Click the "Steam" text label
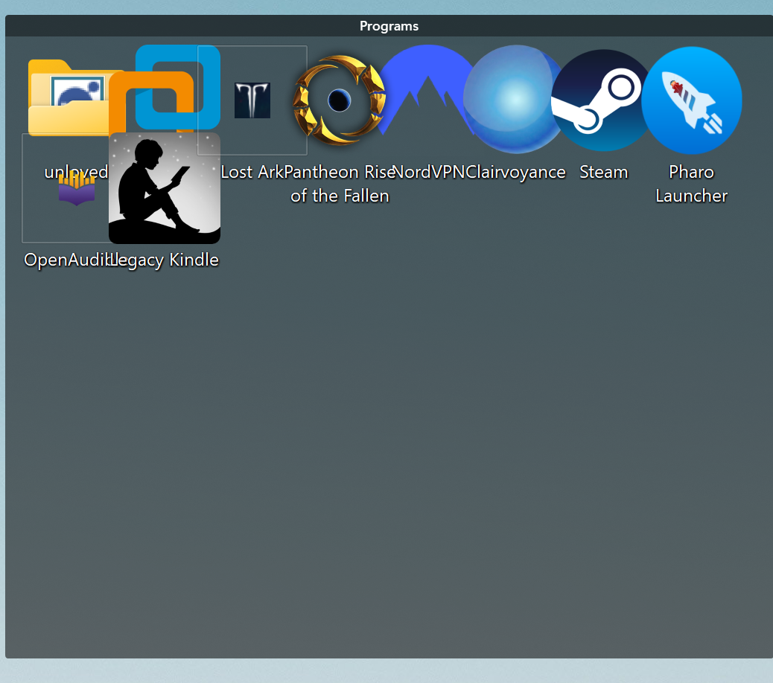Viewport: 773px width, 683px height. (603, 172)
